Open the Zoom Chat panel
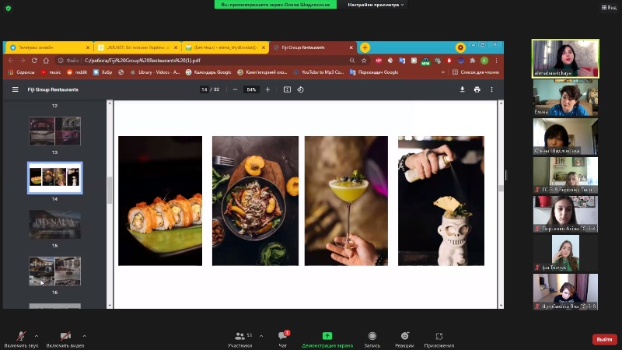The width and height of the screenshot is (622, 350). pyautogui.click(x=283, y=340)
